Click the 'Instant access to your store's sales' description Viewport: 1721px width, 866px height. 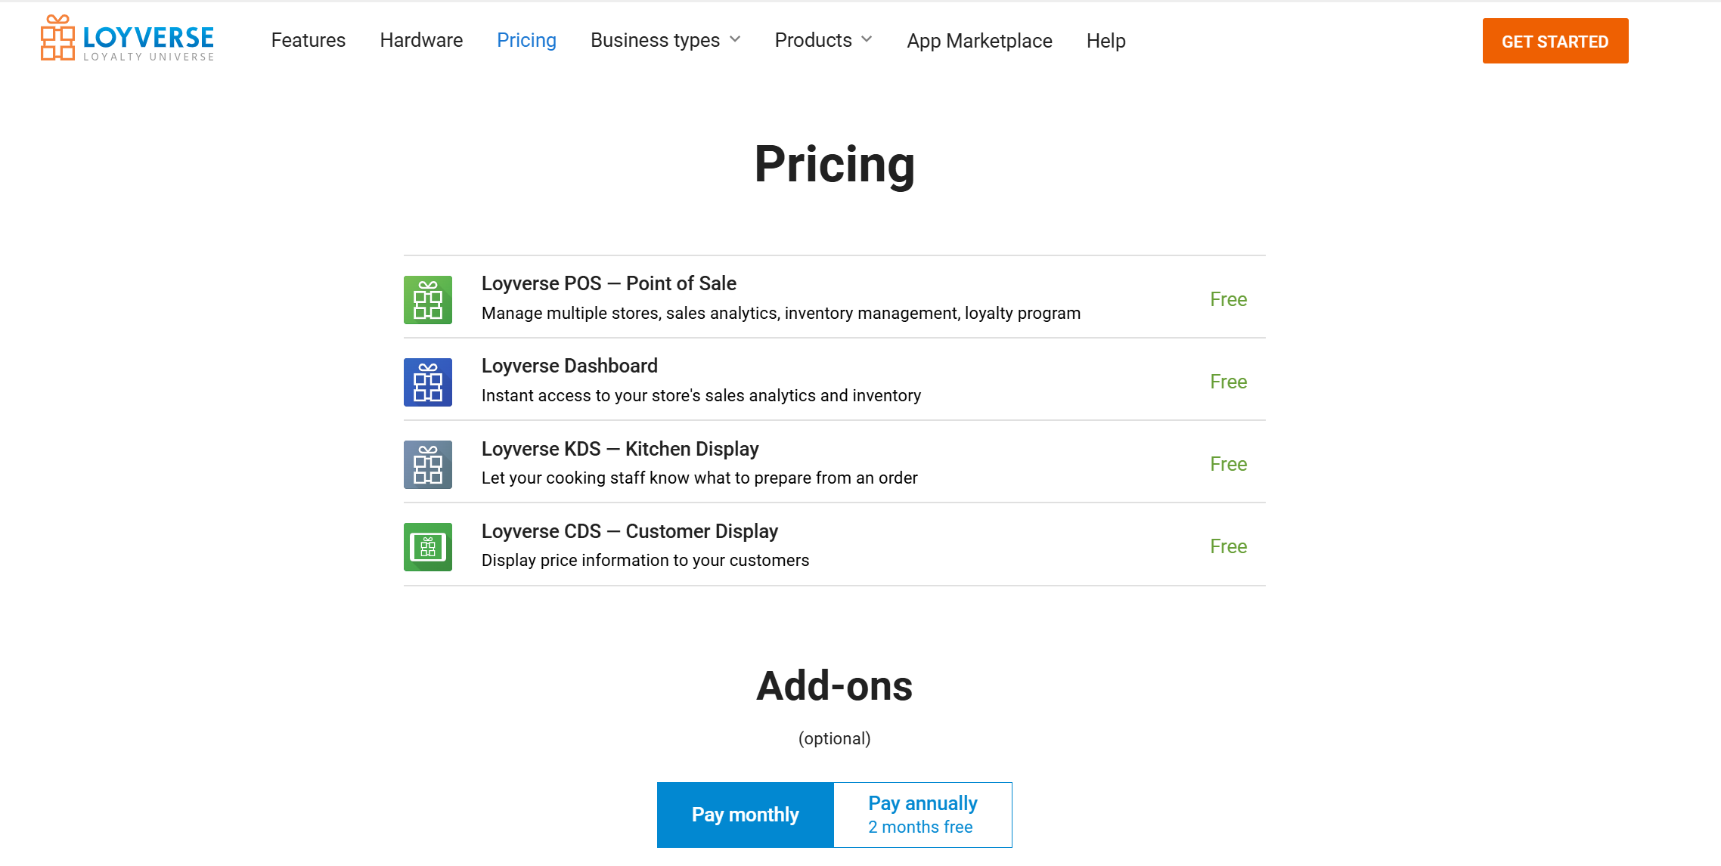(701, 395)
